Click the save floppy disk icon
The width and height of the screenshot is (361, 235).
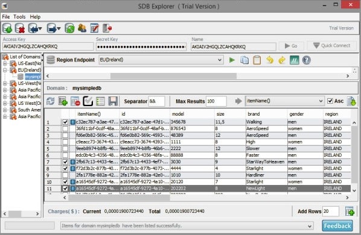tap(112, 101)
